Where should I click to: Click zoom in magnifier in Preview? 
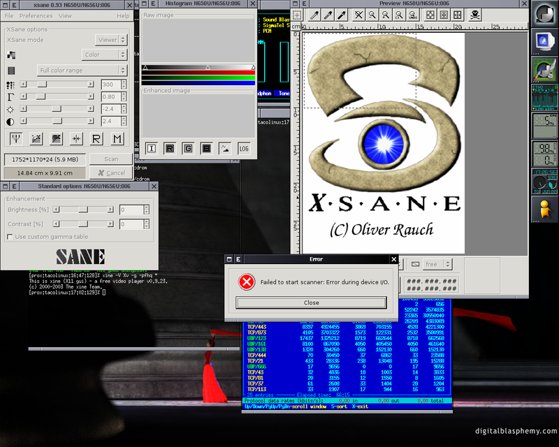click(x=386, y=15)
